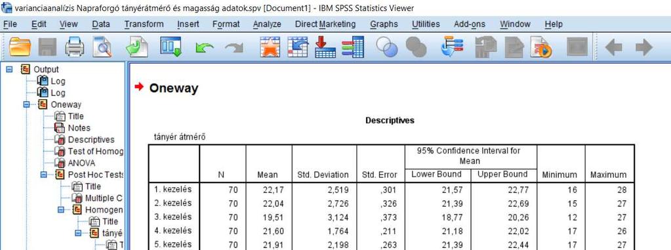
Task: Click the Save toolbar icon
Action: 47,47
